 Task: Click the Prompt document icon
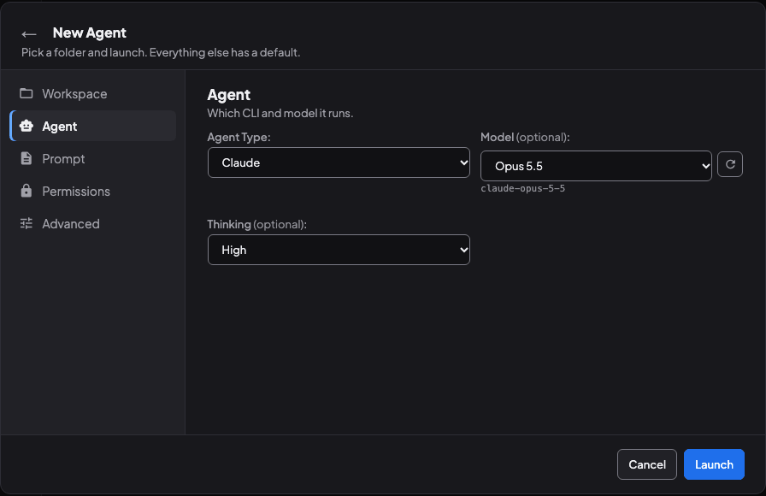tap(27, 158)
